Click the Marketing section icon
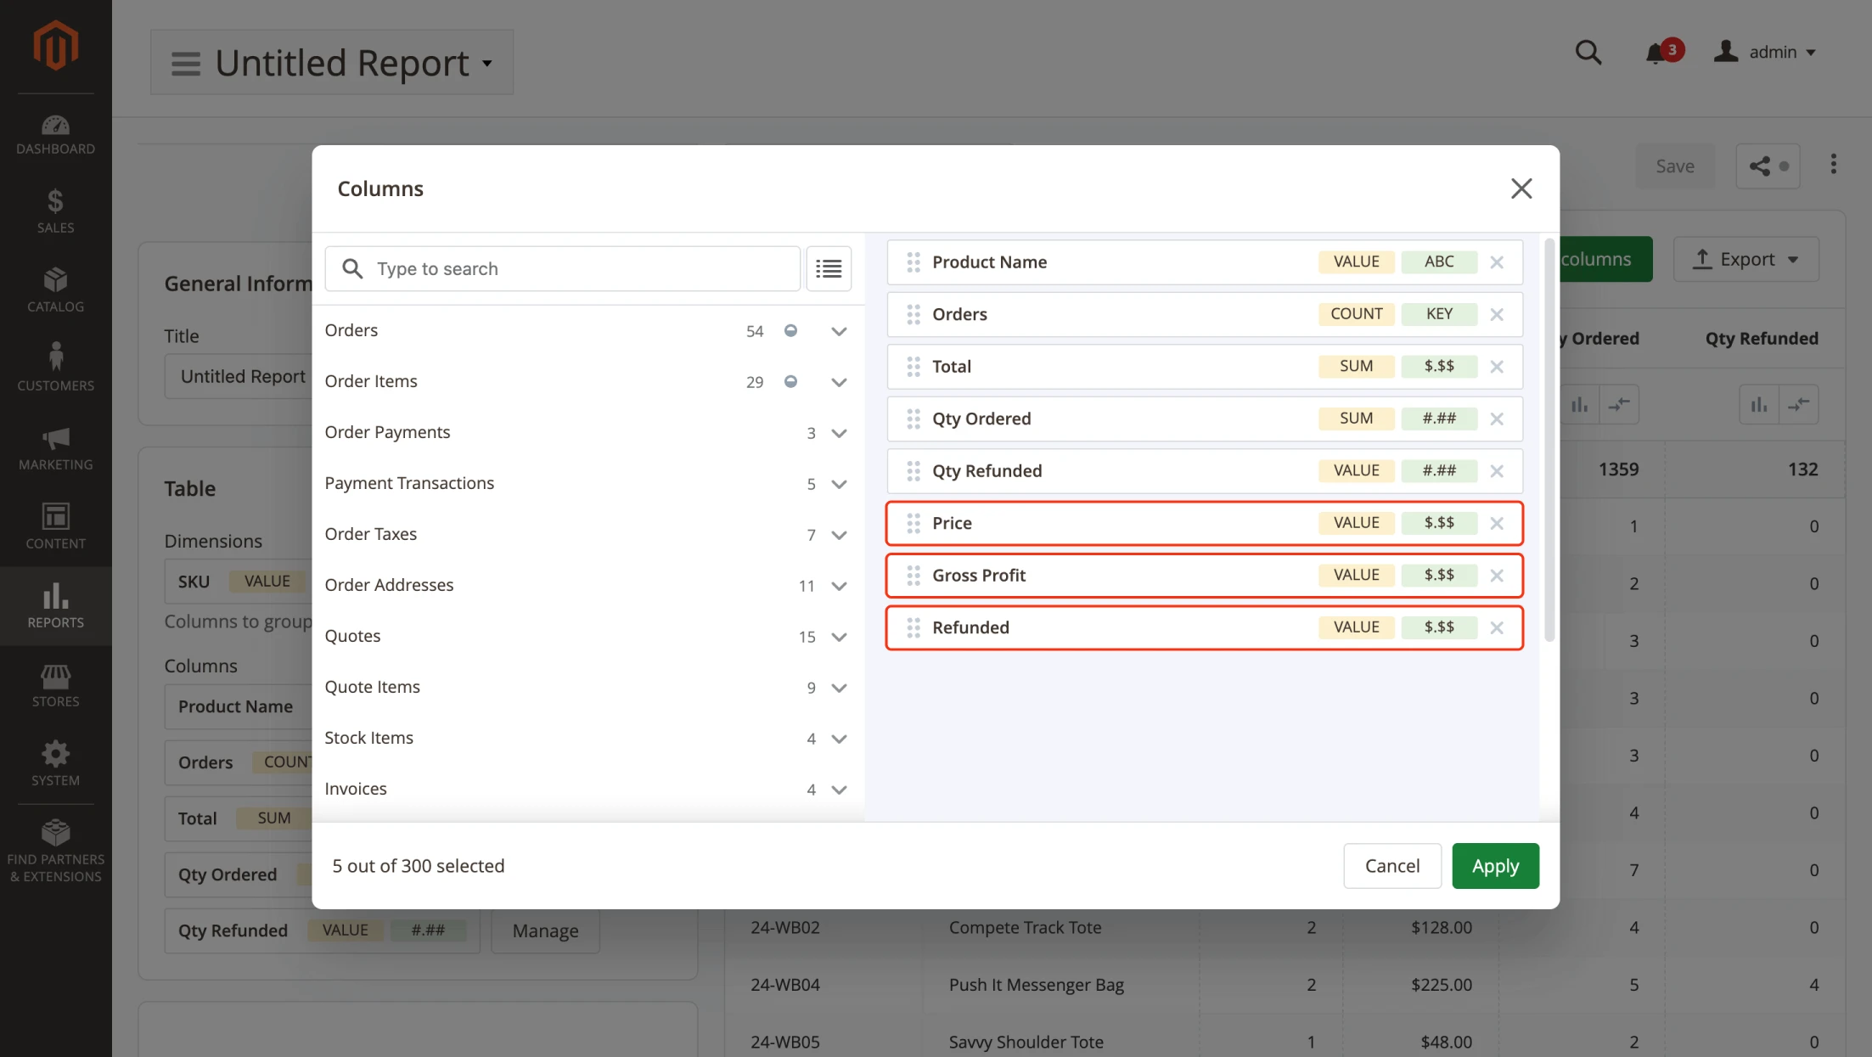 (x=55, y=438)
